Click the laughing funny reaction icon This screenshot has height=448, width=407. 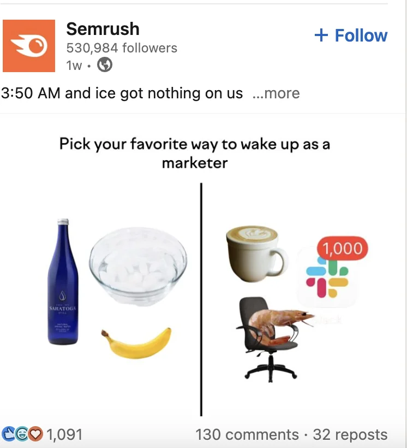[22, 434]
